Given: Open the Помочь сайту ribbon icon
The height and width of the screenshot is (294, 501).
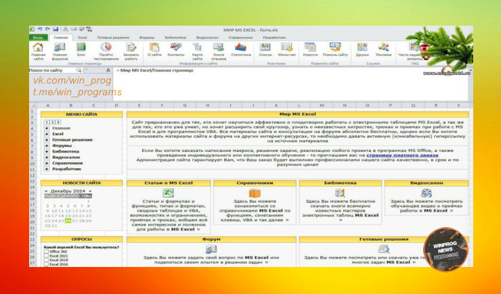Looking at the screenshot, I should pyautogui.click(x=335, y=47).
